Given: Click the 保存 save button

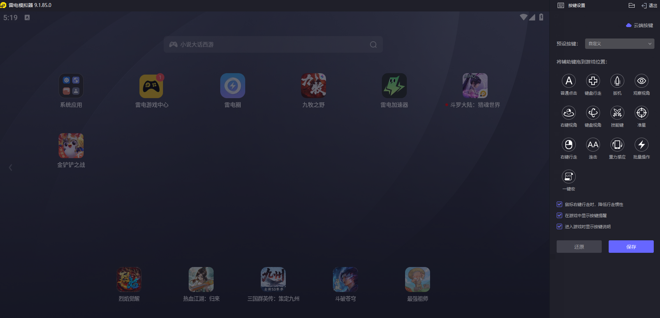Looking at the screenshot, I should pyautogui.click(x=631, y=247).
